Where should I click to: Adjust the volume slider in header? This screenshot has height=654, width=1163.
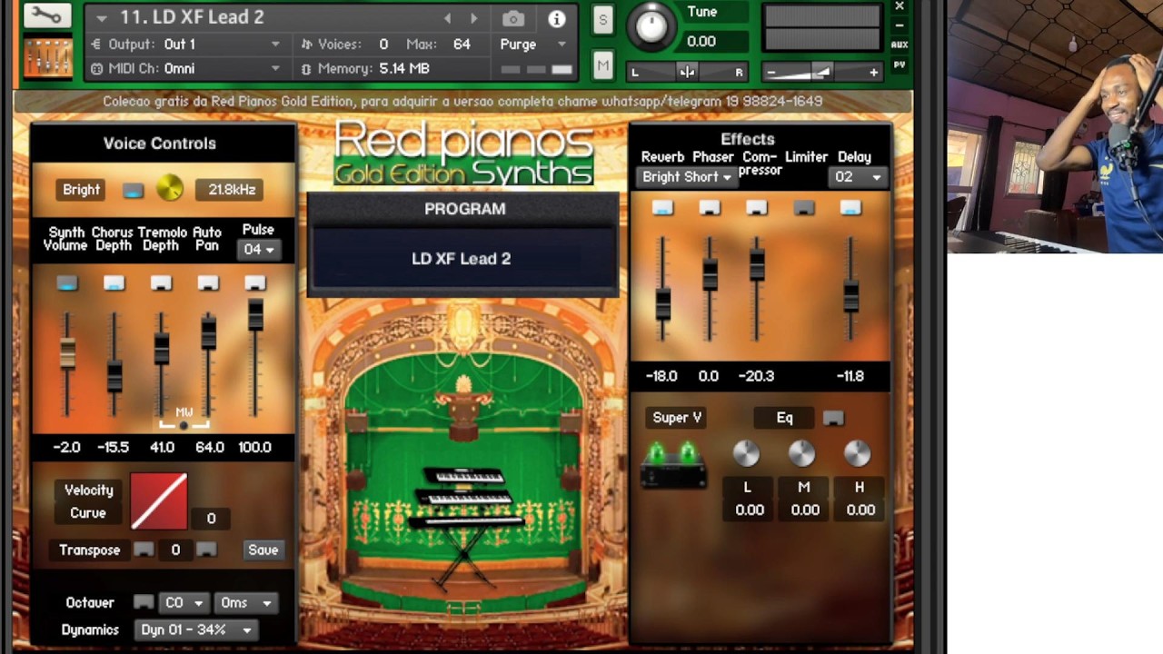pyautogui.click(x=822, y=72)
